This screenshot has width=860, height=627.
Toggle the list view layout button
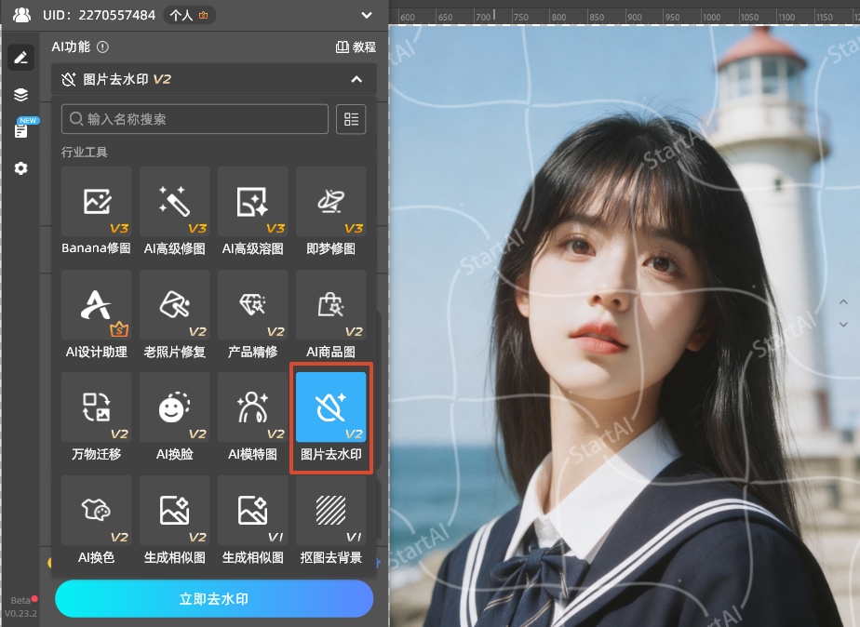[x=350, y=119]
